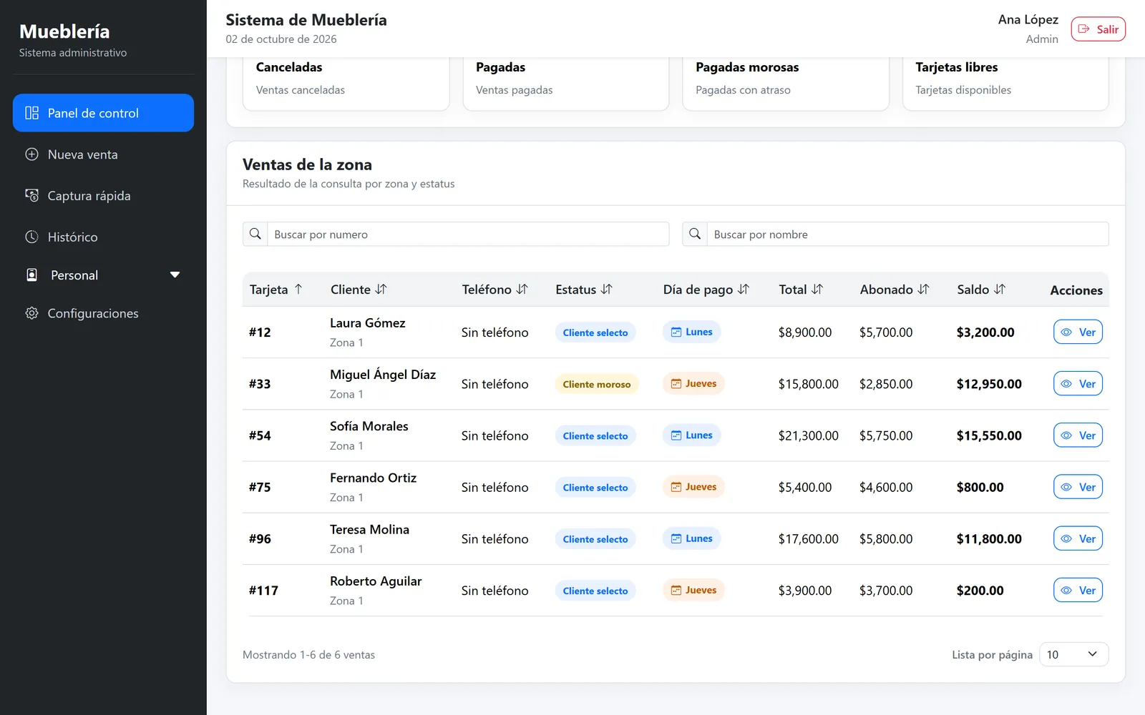Viewport: 1145px width, 715px height.
Task: Sort table by Abonado column
Action: (x=895, y=290)
